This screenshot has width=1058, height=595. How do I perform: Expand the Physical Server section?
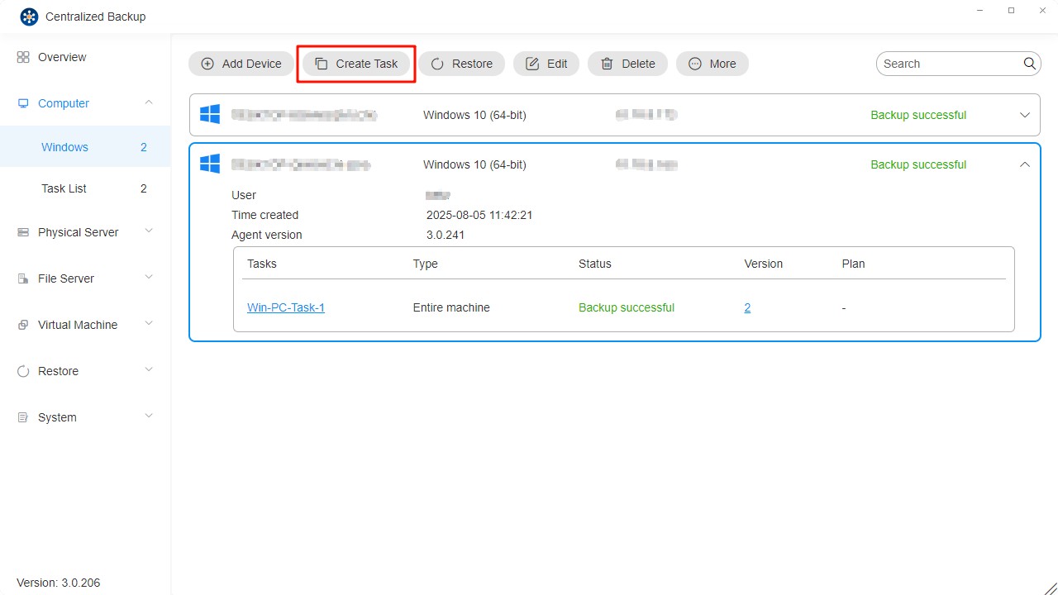pos(148,232)
